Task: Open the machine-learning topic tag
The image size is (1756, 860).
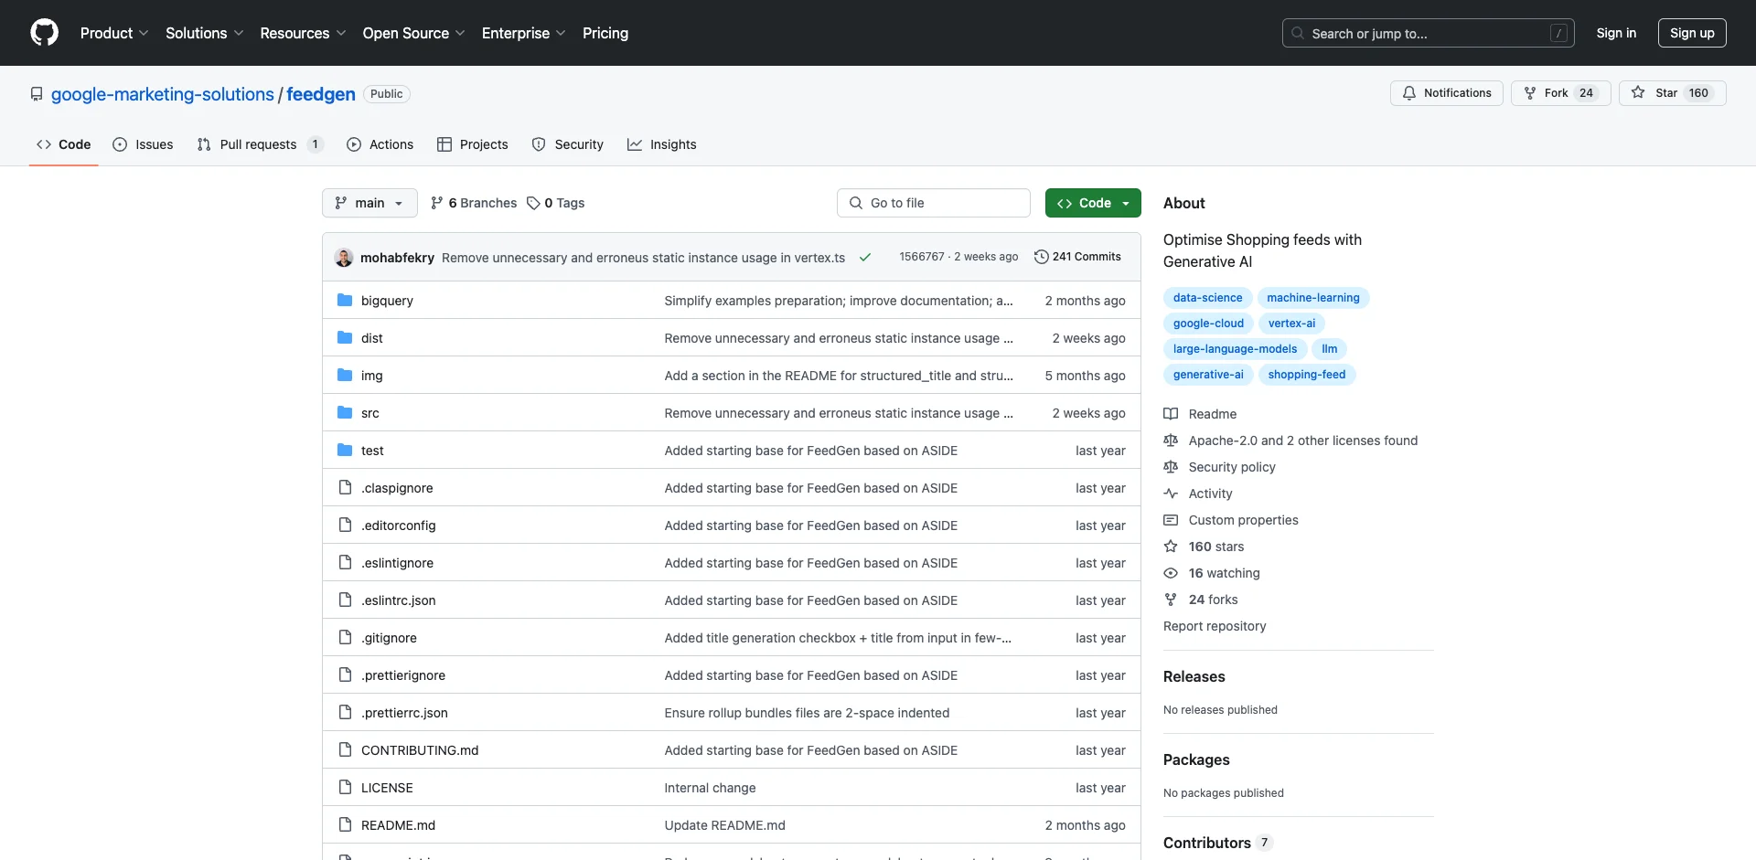Action: click(x=1312, y=298)
